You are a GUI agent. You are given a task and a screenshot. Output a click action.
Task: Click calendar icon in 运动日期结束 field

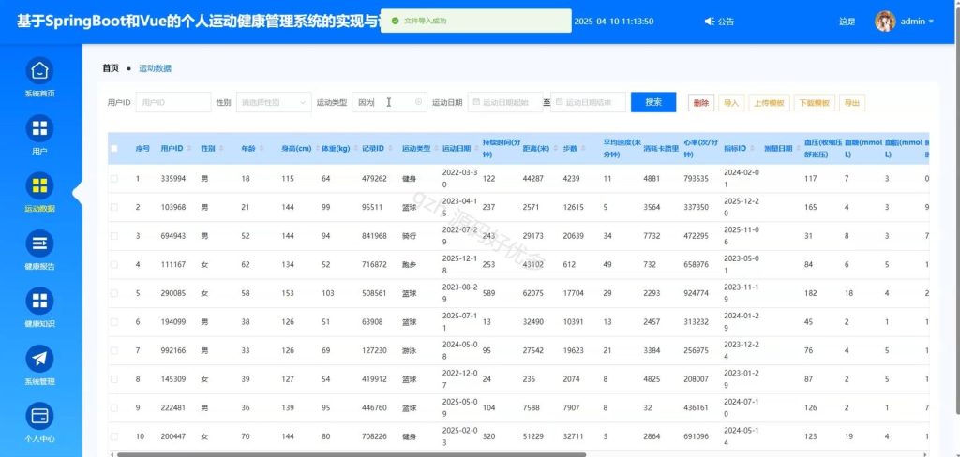(559, 102)
